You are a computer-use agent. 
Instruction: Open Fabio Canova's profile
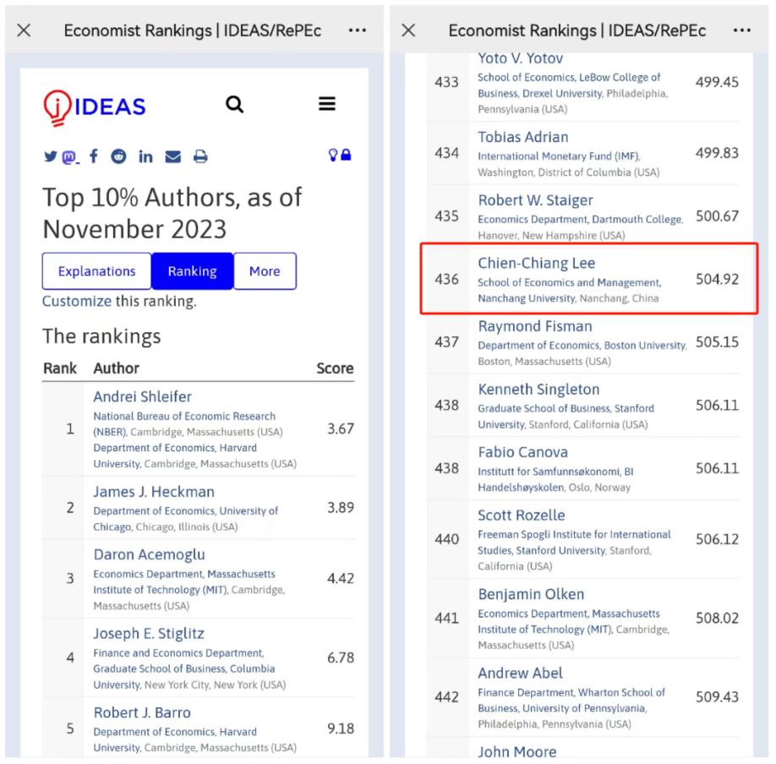point(522,452)
